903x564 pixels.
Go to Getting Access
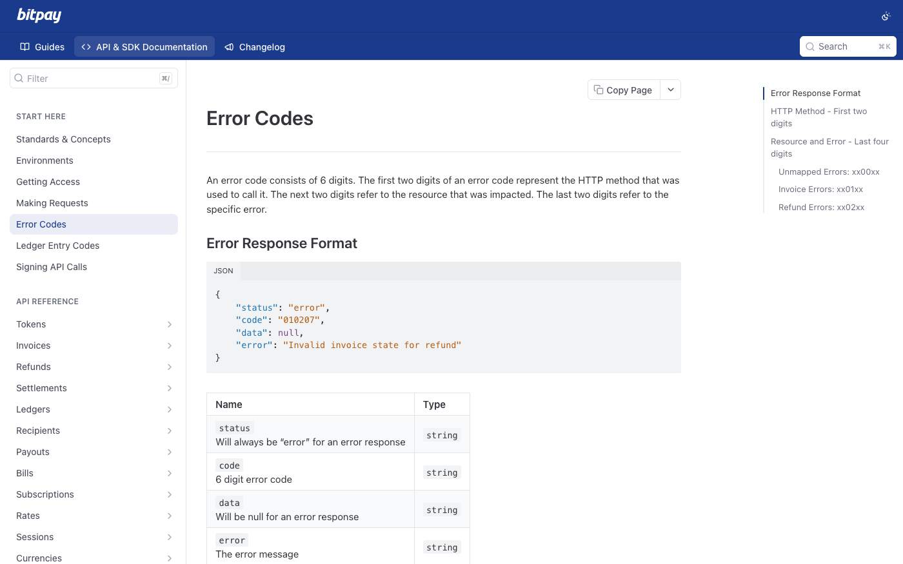[94, 182]
